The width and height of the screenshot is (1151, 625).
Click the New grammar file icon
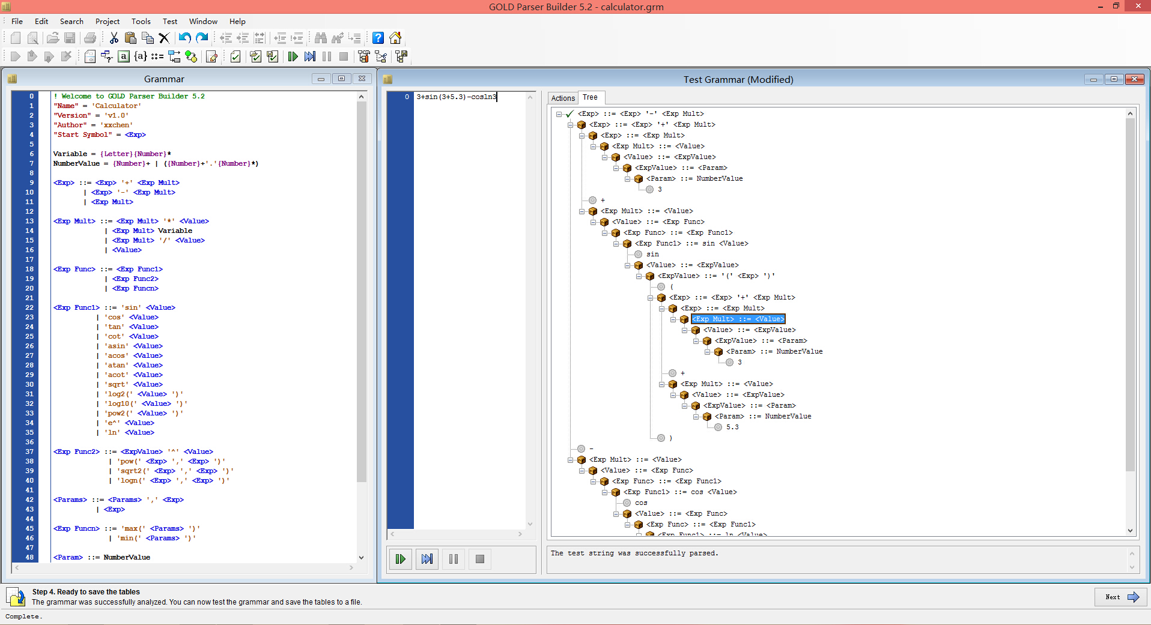point(16,38)
